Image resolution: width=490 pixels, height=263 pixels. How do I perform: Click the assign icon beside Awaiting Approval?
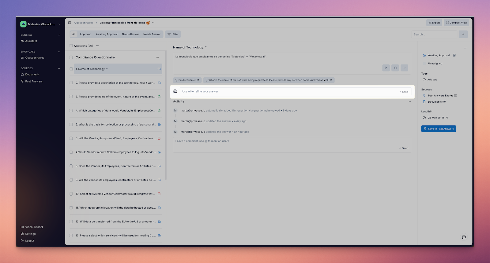454,55
